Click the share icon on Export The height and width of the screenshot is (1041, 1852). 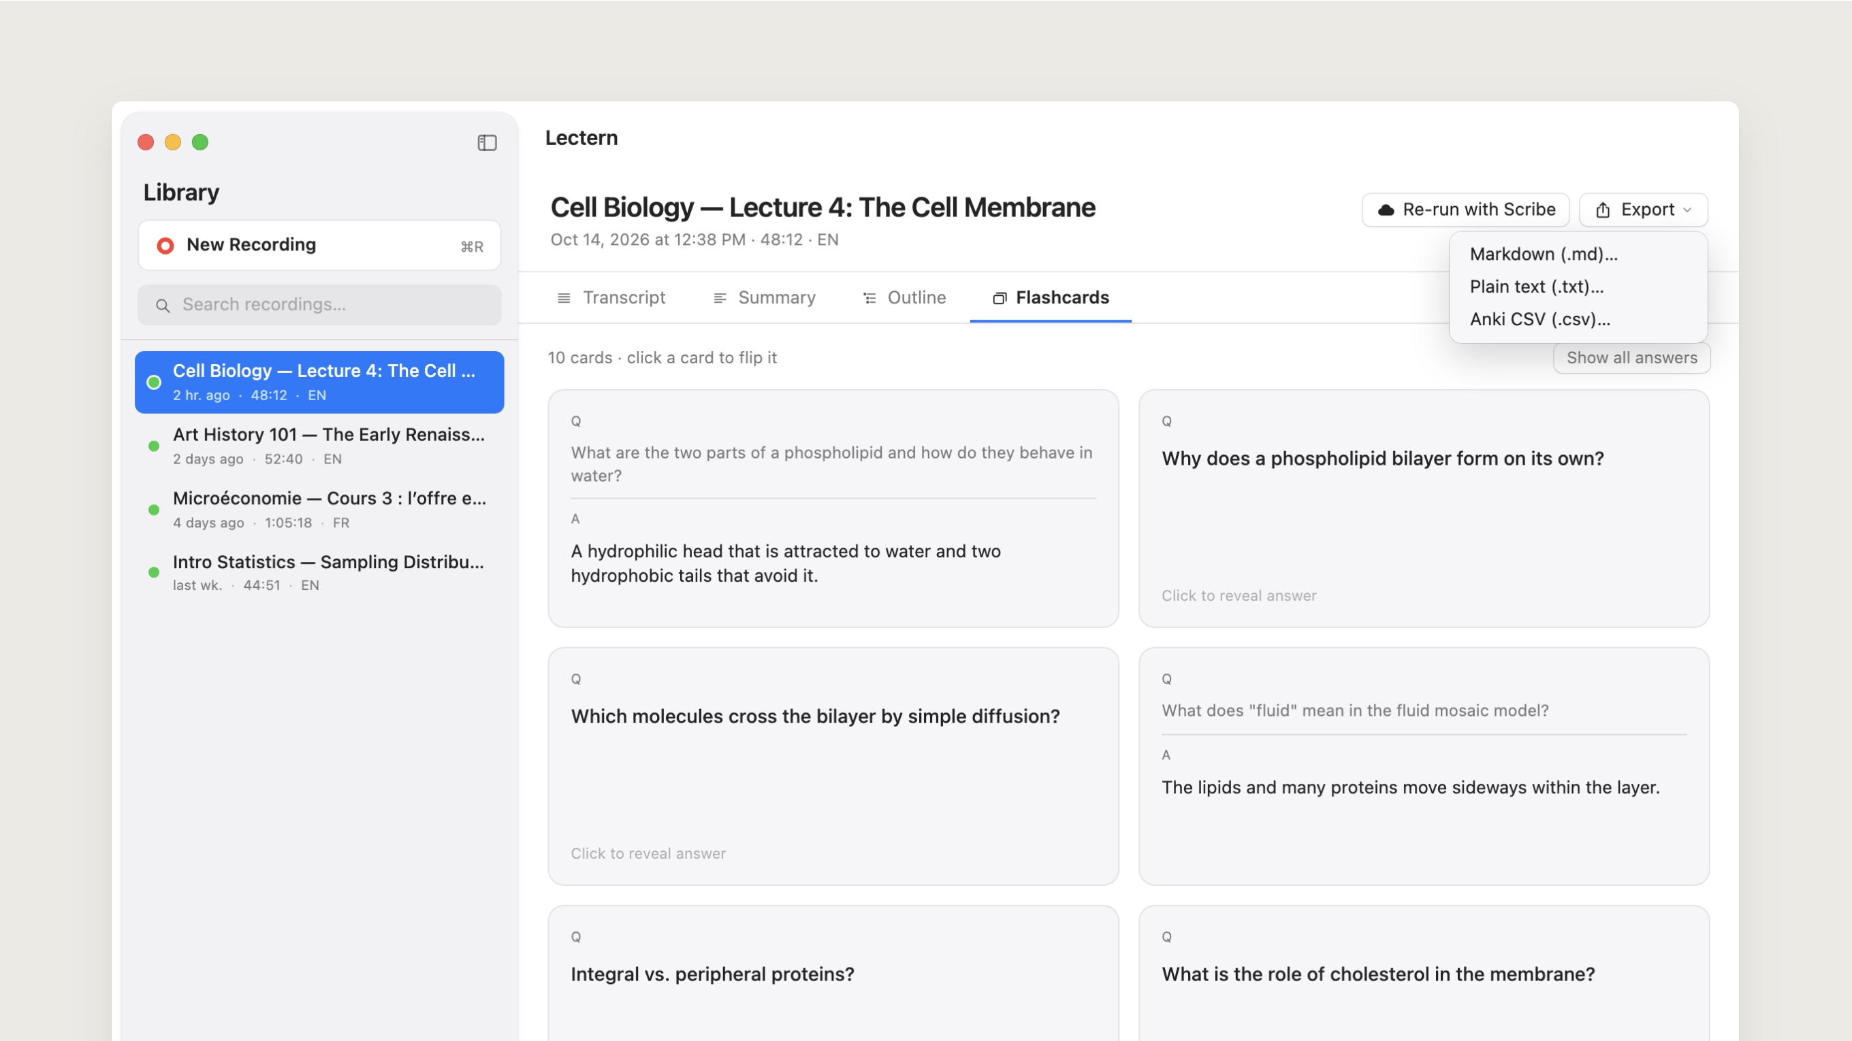click(x=1603, y=210)
